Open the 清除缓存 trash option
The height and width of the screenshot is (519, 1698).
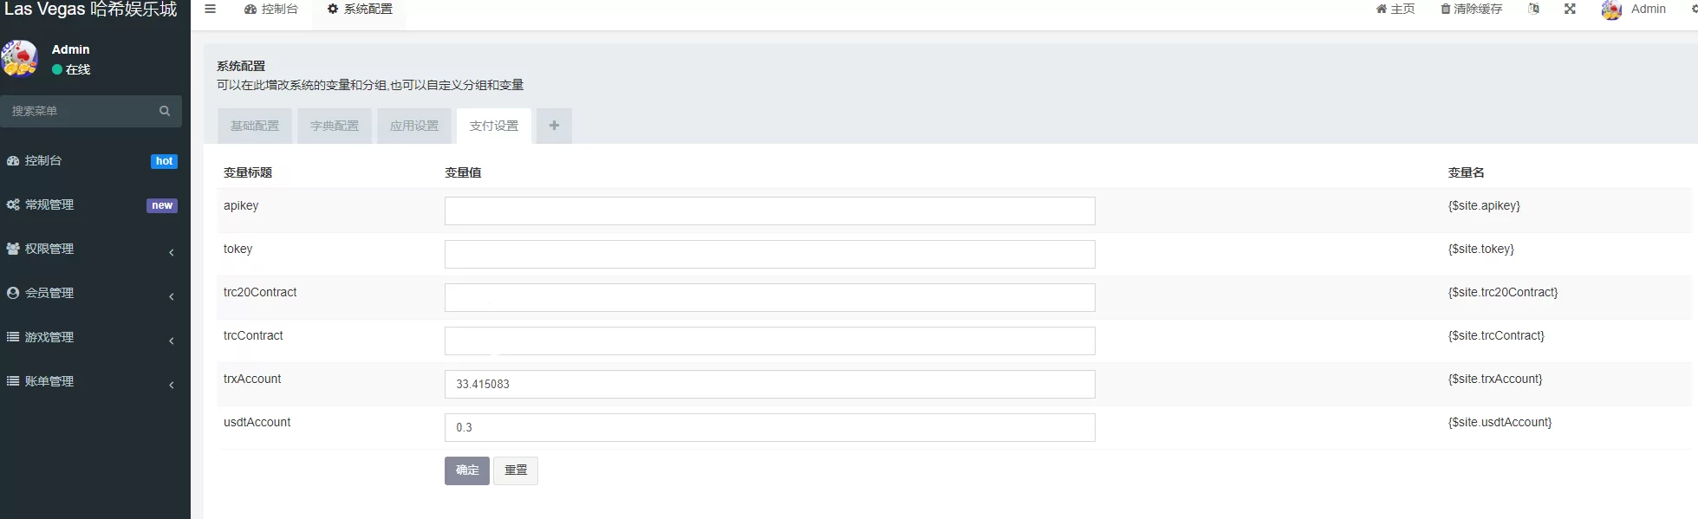[x=1471, y=9]
